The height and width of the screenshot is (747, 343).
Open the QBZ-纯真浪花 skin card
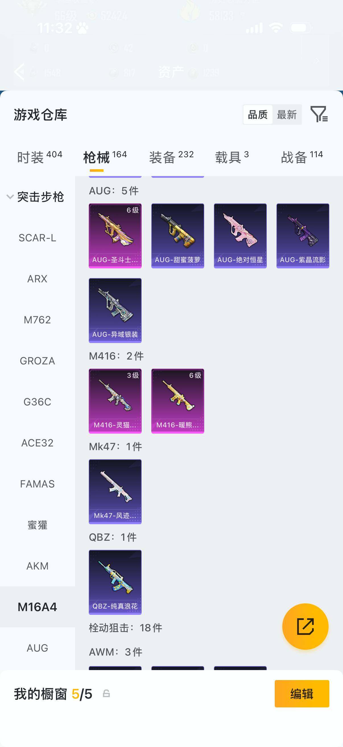[x=115, y=582]
